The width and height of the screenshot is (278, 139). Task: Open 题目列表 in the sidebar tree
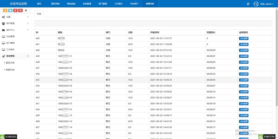pos(10,63)
